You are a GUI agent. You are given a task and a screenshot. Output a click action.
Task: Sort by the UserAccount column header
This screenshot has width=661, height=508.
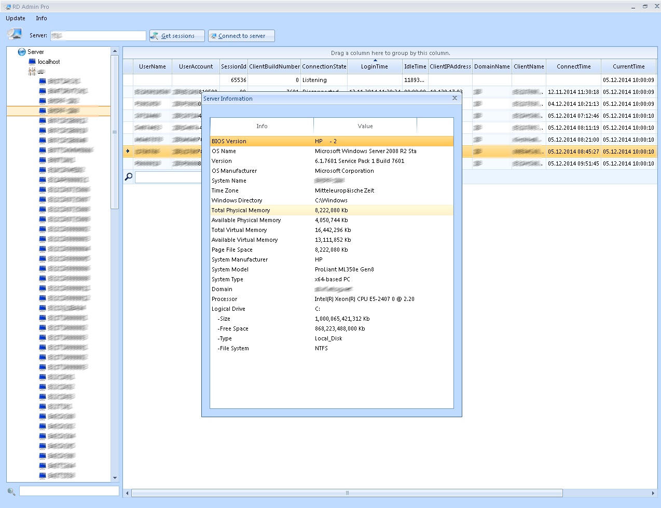tap(196, 66)
